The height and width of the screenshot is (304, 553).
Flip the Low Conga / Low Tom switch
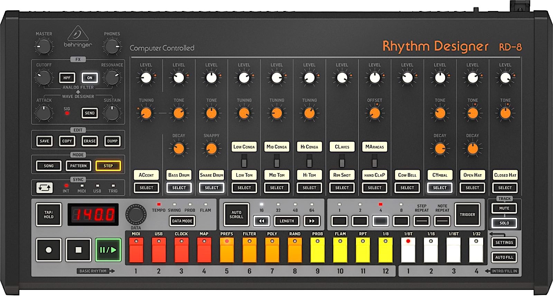[244, 161]
